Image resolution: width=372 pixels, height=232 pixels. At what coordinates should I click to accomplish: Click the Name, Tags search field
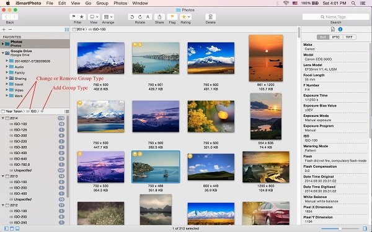335,17
